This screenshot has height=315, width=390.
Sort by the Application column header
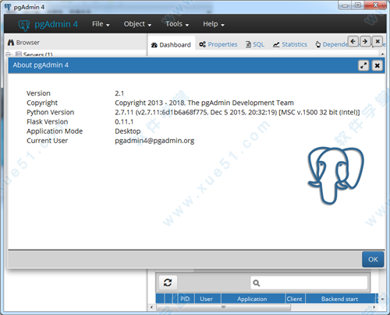[252, 299]
